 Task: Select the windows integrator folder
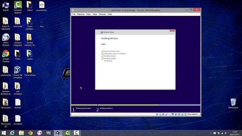click(18, 40)
